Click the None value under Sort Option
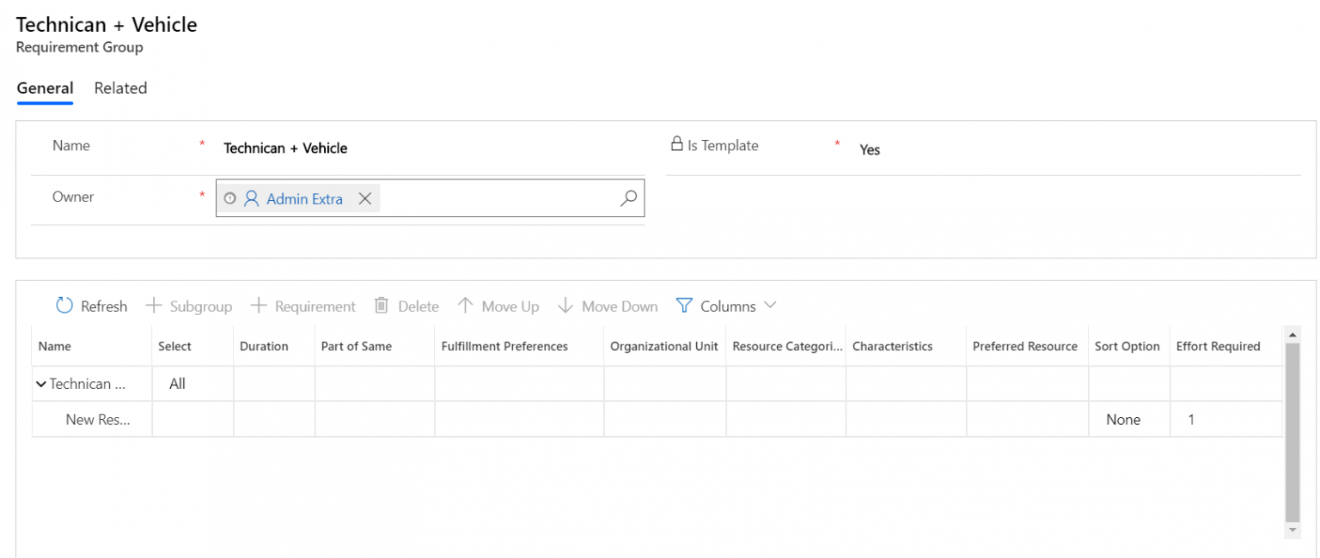The width and height of the screenshot is (1320, 558). click(1123, 420)
